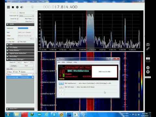This screenshot has height=117, width=156.
Task: Click the third empty service button in decoder
Action: (x=61, y=91)
